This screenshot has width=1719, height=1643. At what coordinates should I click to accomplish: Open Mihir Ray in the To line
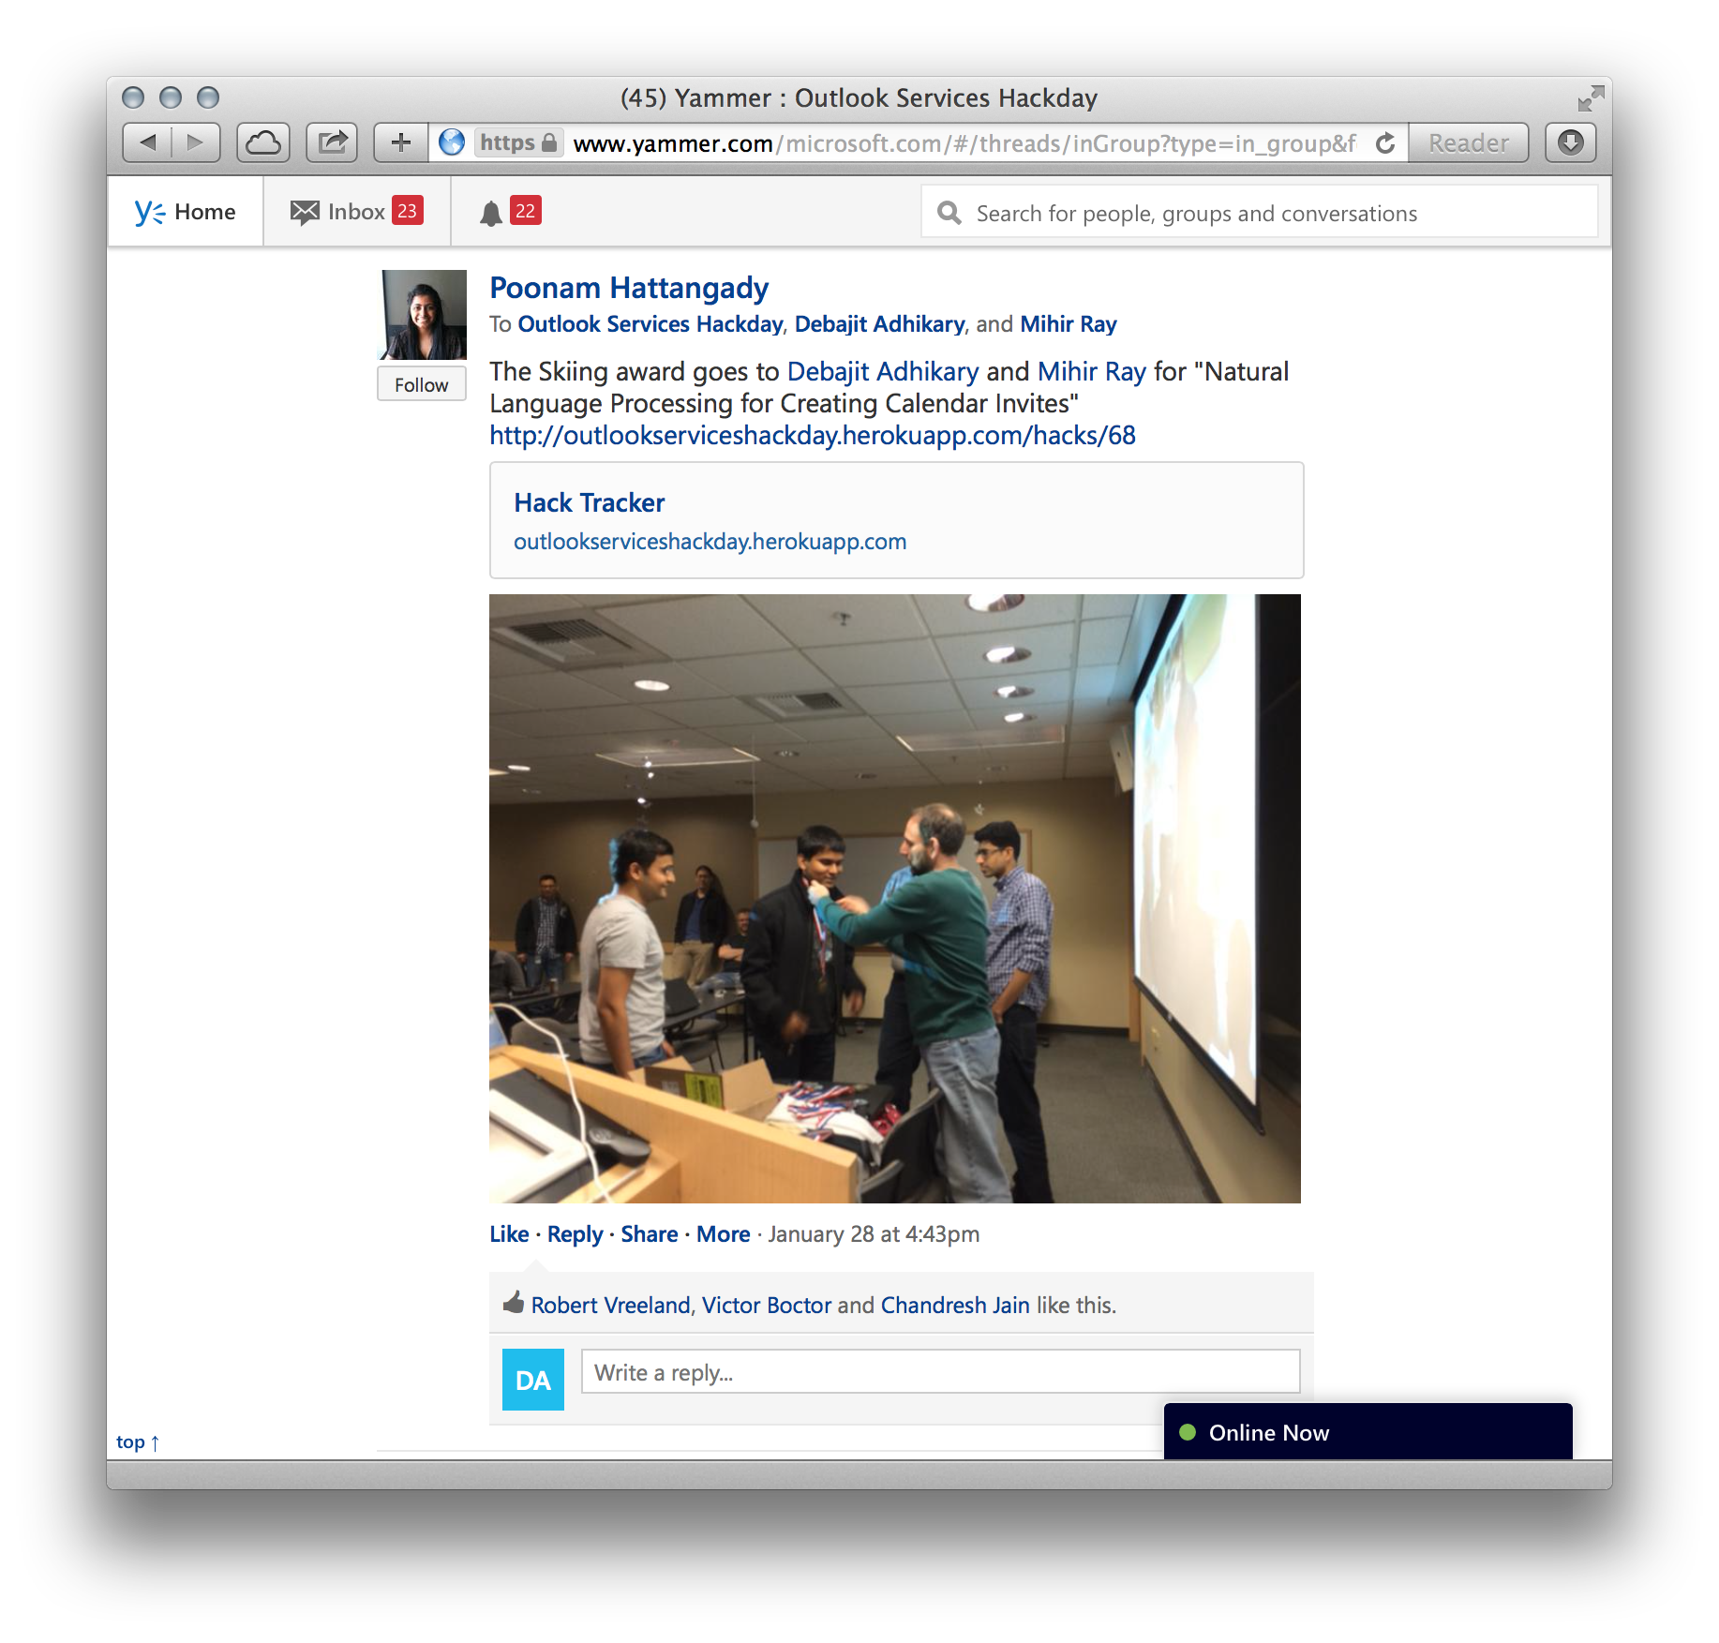click(1069, 324)
